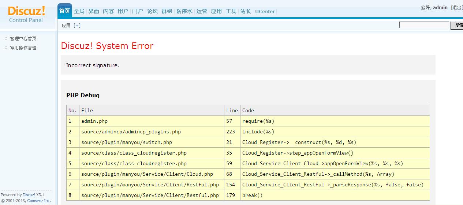The height and width of the screenshot is (205, 463).
Task: Click the Cloud_Service_Client_Cloud->appOpenFormView code cell
Action: [335, 163]
